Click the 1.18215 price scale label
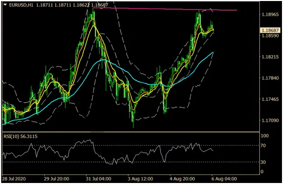 (270, 57)
